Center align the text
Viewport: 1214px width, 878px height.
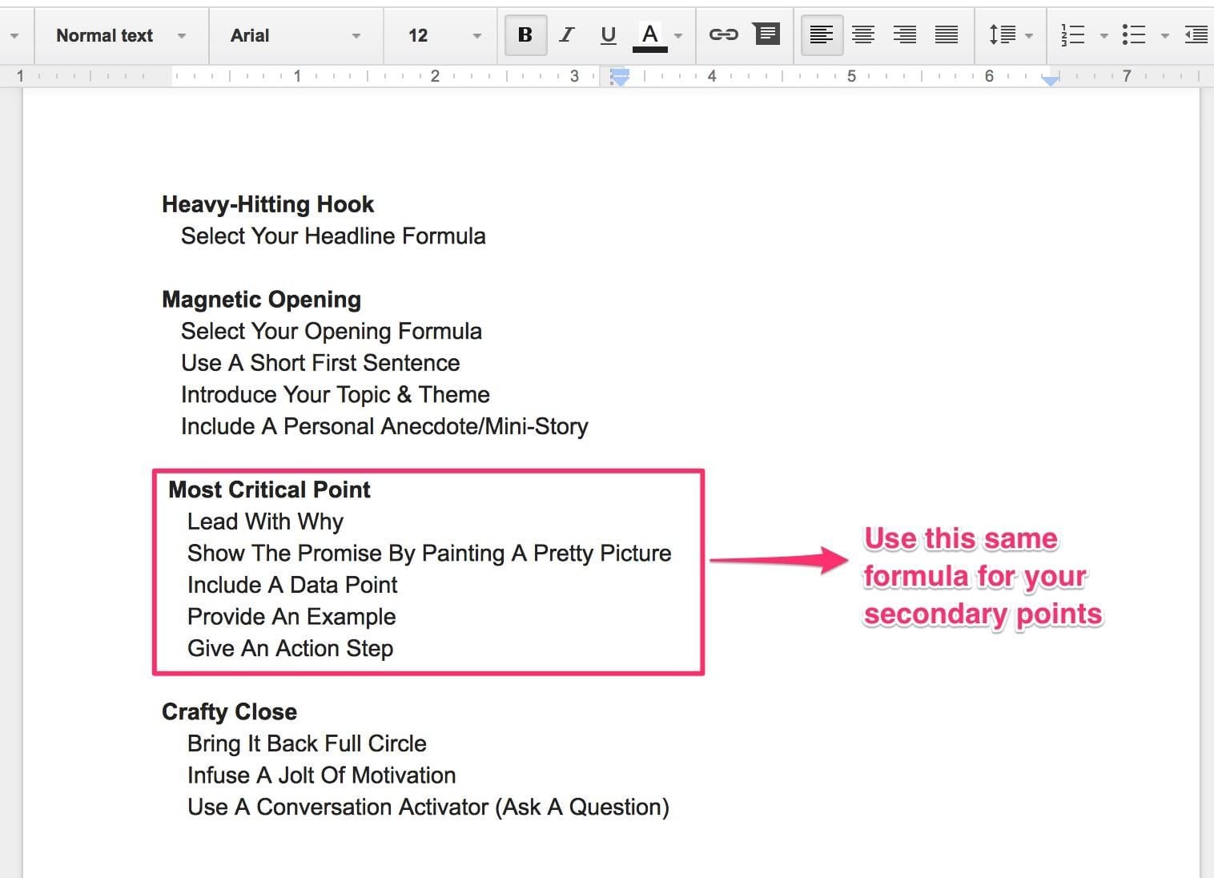click(863, 34)
